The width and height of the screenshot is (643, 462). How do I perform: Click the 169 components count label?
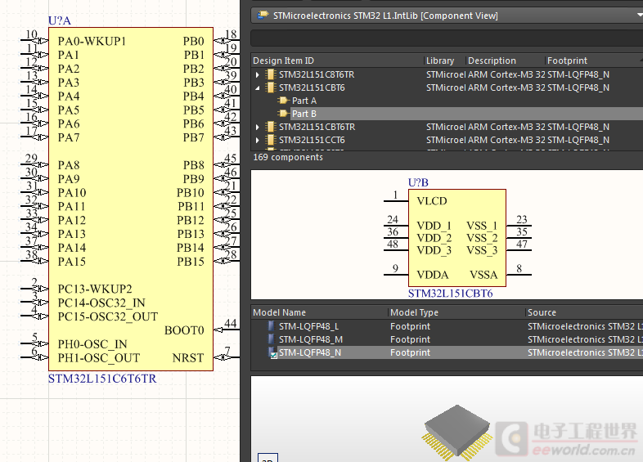click(x=288, y=158)
